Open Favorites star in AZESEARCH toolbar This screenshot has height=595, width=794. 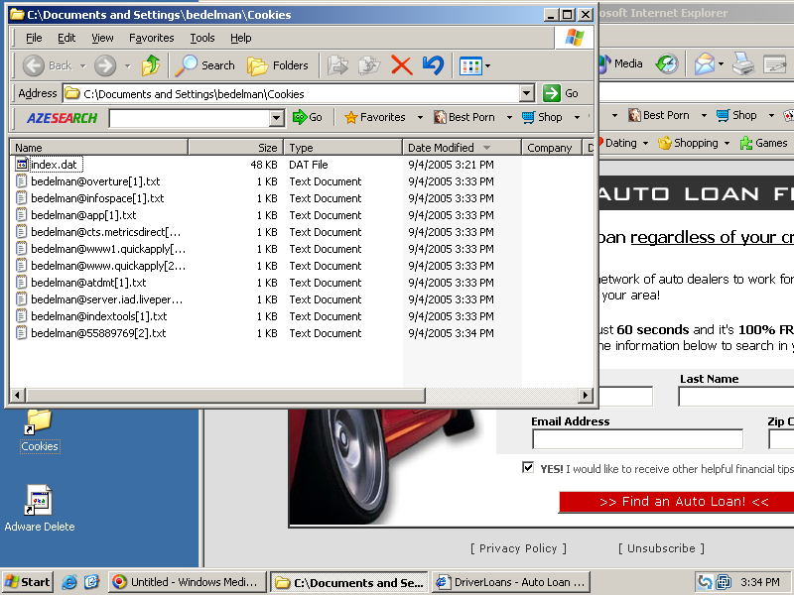[x=375, y=117]
